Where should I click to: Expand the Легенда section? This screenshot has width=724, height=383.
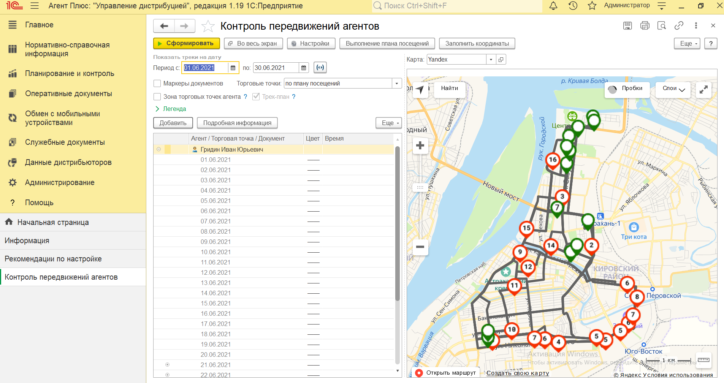(171, 109)
